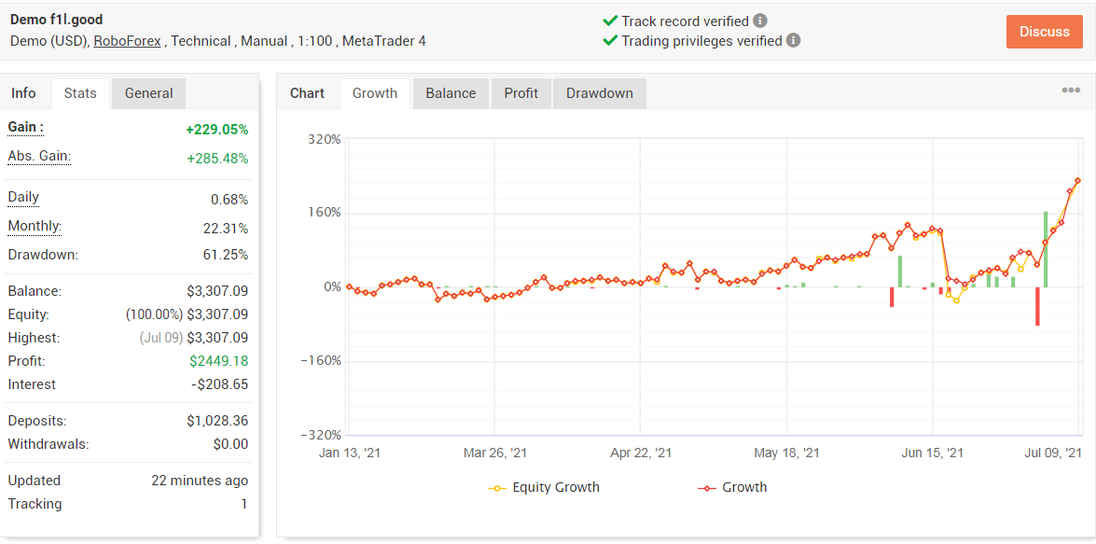1096x544 pixels.
Task: Open the RoboForex broker link
Action: click(x=129, y=40)
